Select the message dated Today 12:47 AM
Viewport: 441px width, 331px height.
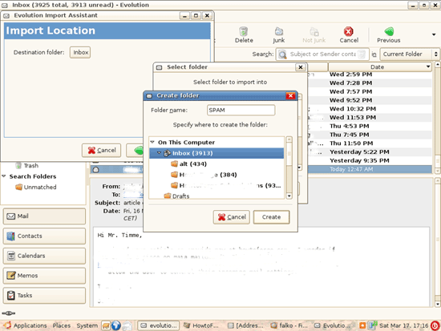click(x=351, y=169)
